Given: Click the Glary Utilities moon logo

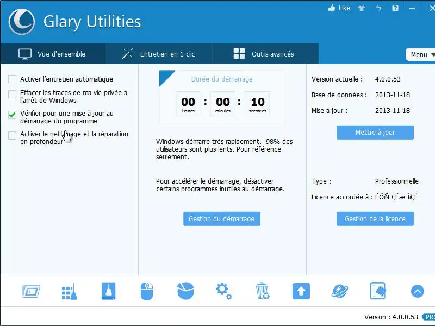Looking at the screenshot, I should pyautogui.click(x=21, y=22).
